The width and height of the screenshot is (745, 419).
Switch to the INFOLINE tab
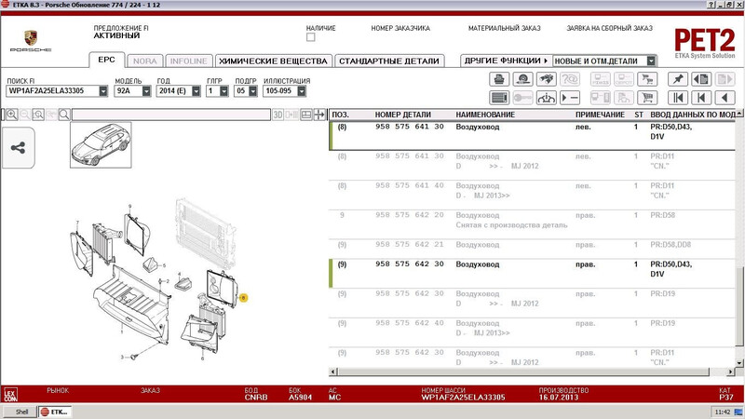[189, 61]
